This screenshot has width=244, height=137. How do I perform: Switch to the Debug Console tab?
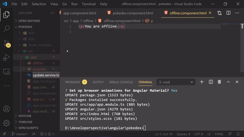(121, 82)
